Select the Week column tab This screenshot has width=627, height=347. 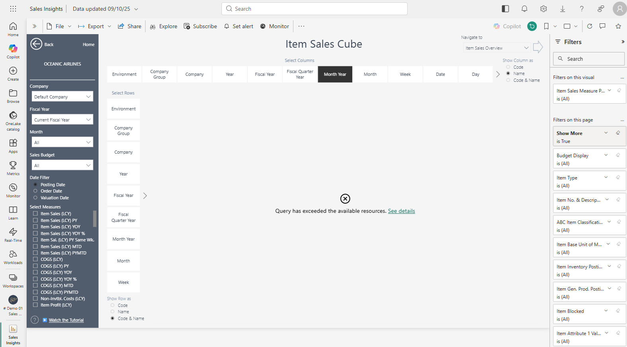(405, 74)
